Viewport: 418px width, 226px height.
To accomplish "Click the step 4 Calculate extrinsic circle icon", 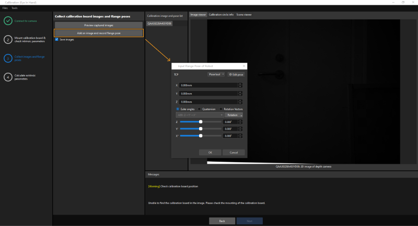I will (8, 77).
